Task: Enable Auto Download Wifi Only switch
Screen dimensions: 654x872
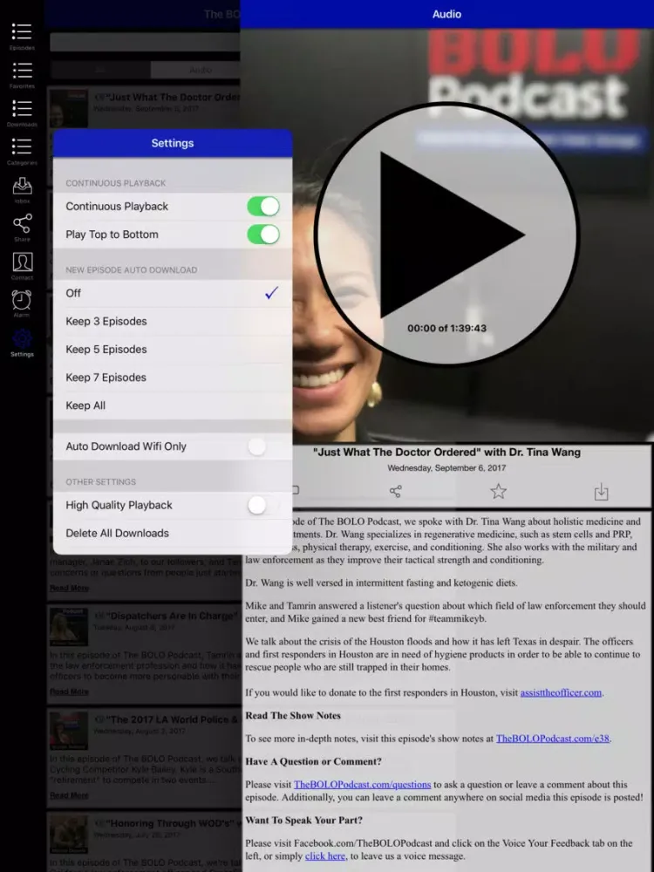Action: point(263,446)
